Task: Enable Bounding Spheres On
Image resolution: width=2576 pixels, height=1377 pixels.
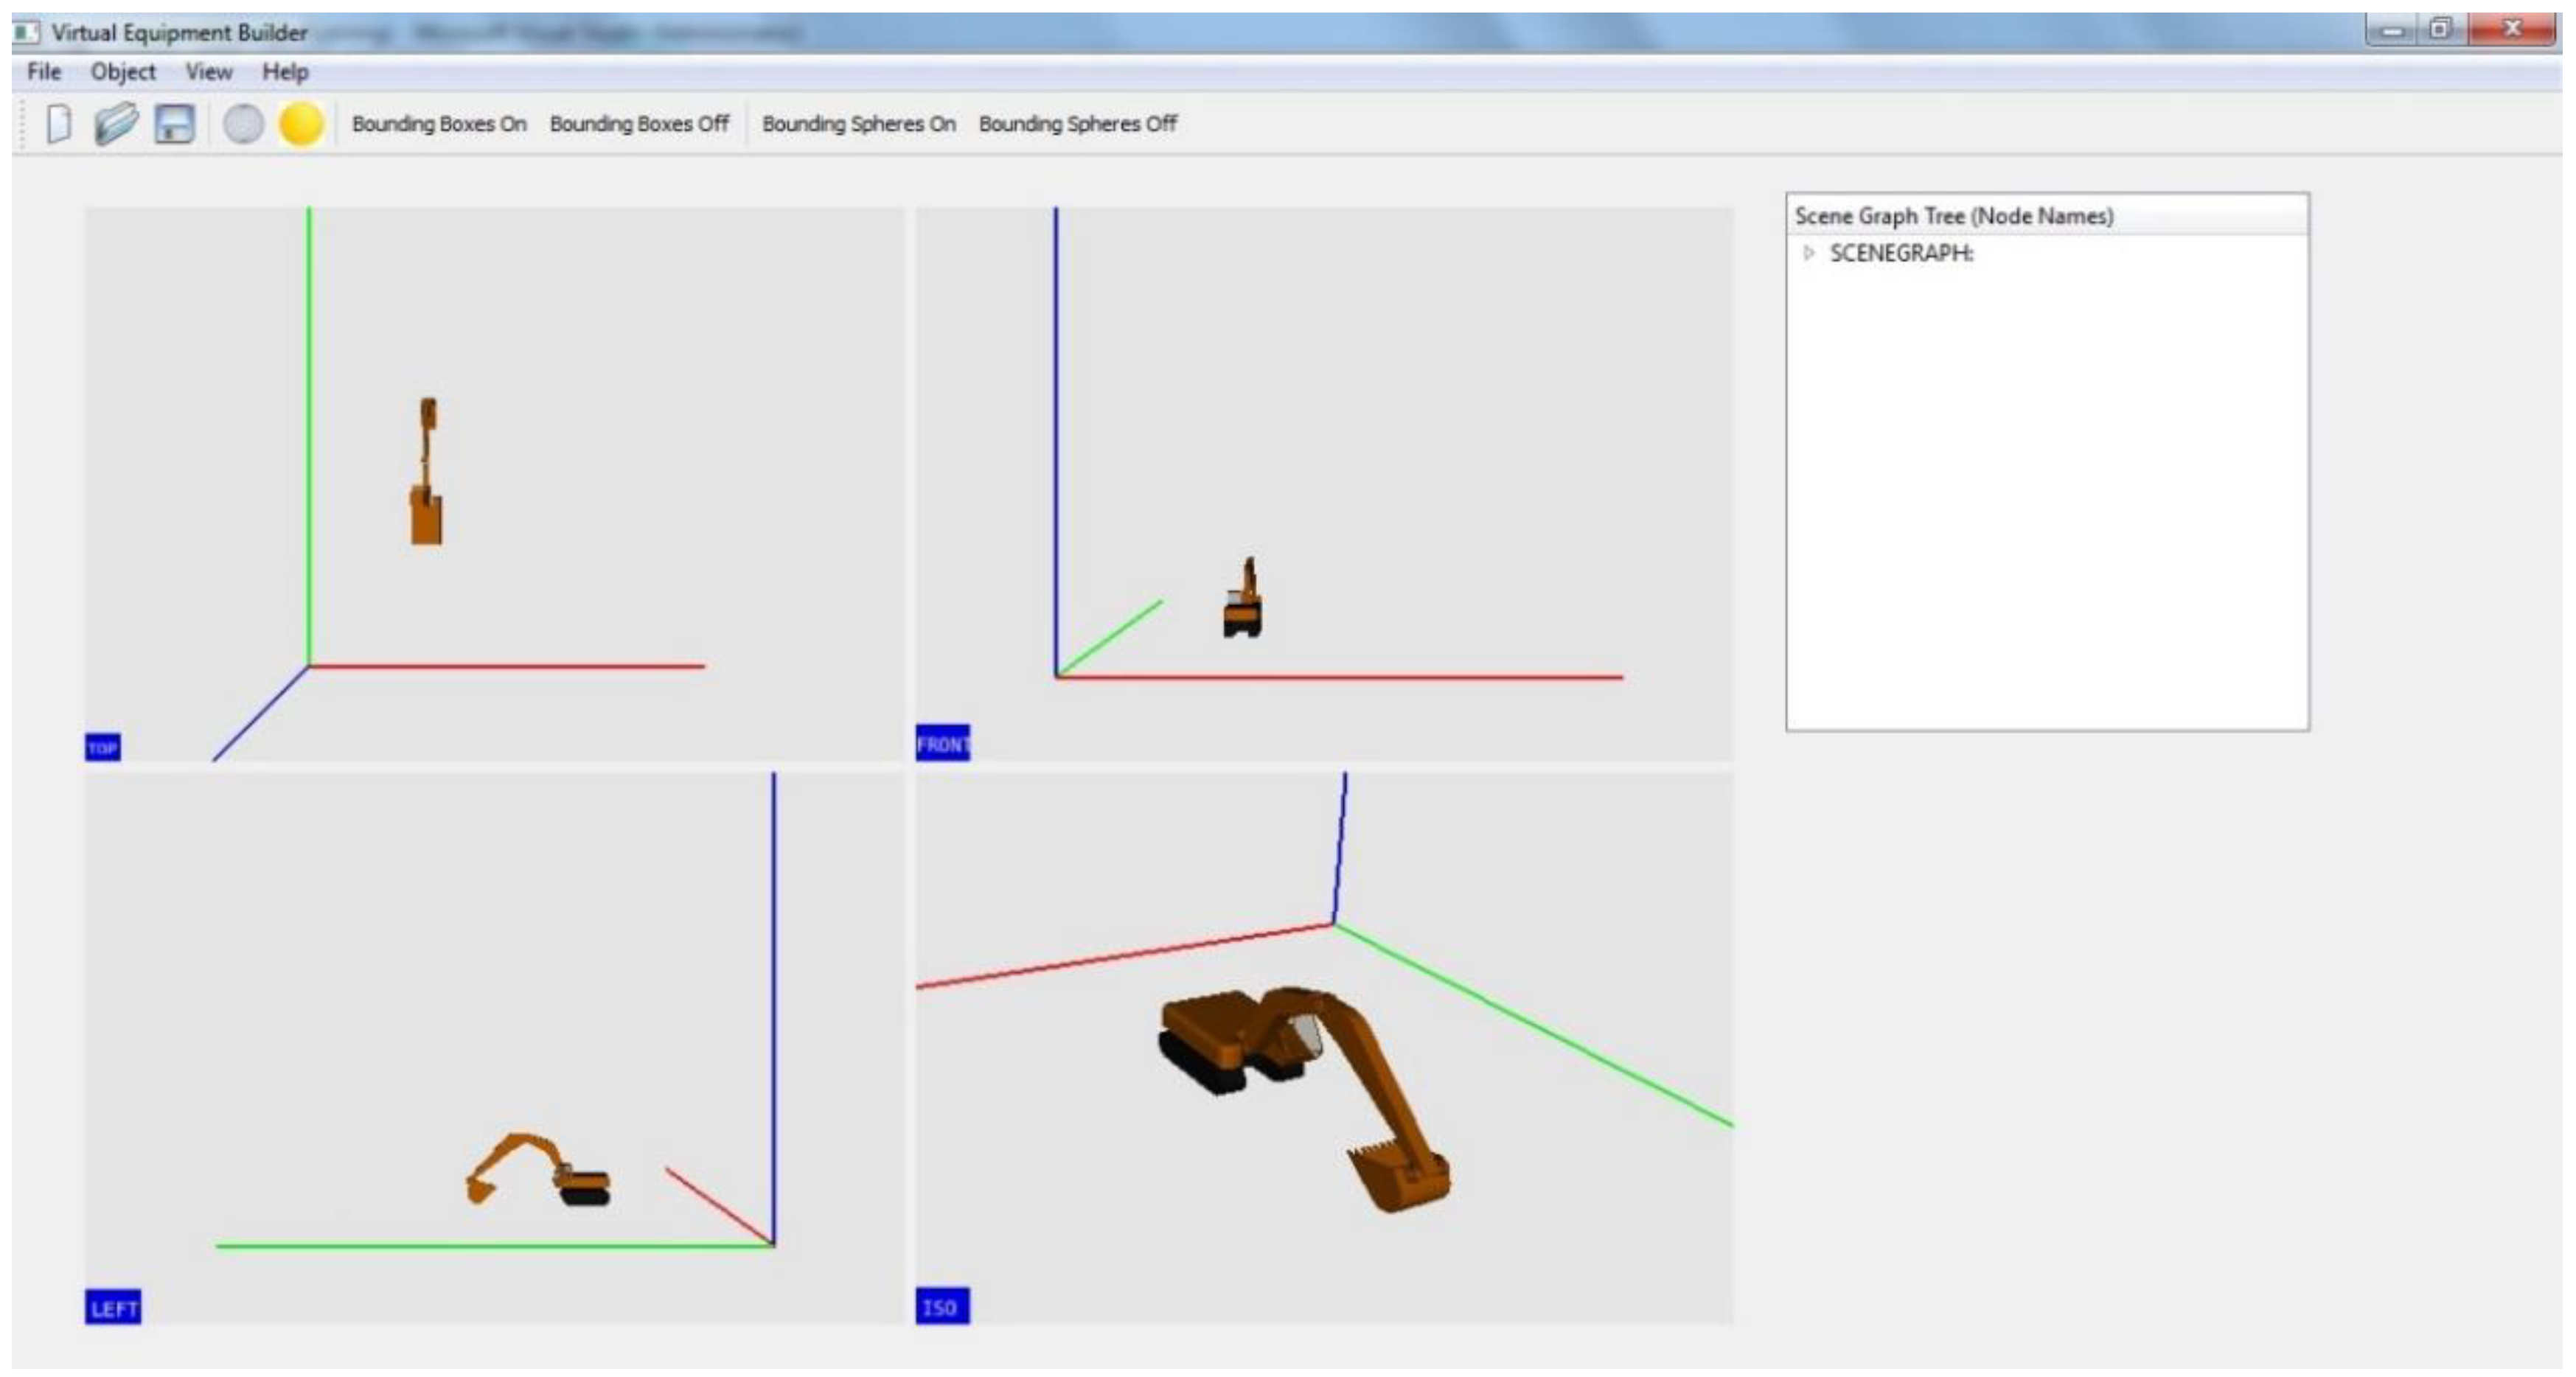Action: pyautogui.click(x=858, y=124)
